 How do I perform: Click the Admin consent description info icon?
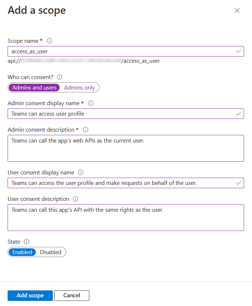(x=86, y=129)
